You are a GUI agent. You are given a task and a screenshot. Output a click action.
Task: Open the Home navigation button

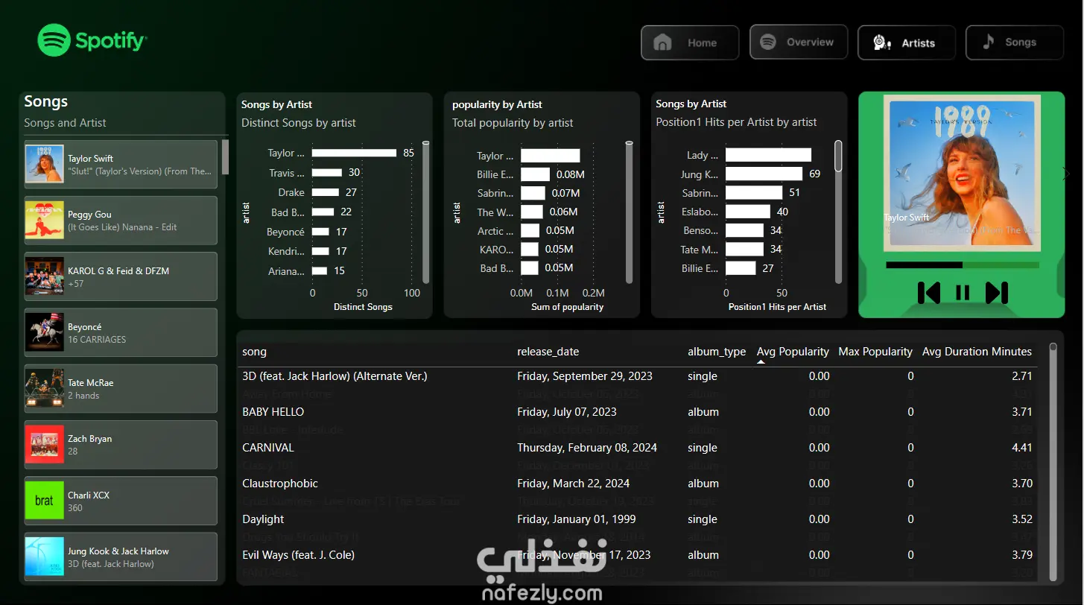[690, 42]
